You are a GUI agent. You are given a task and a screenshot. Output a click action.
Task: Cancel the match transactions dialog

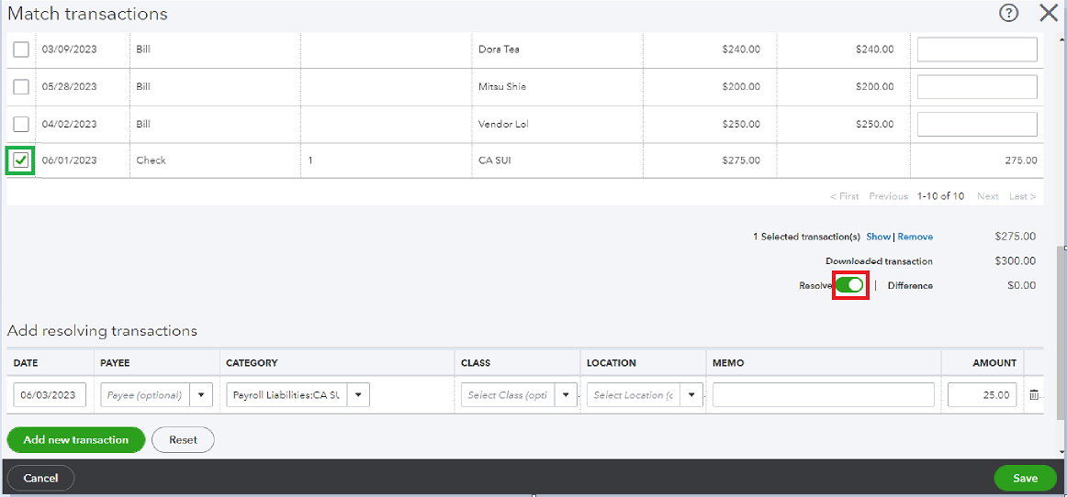[40, 478]
